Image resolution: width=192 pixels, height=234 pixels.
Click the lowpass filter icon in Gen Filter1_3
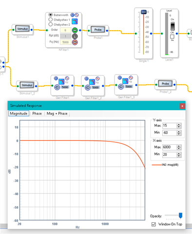125,81
